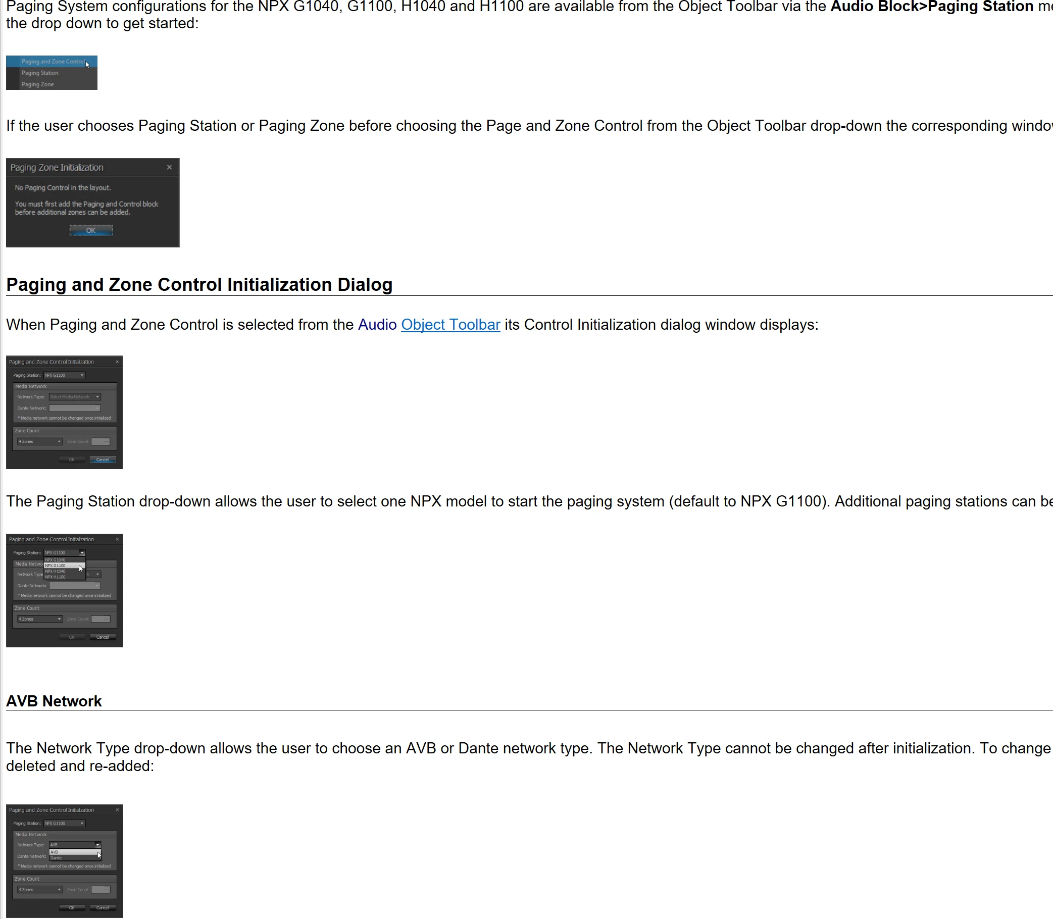Click the Object Toolbar hyperlink
Screen dimensions: 1053x919
click(x=450, y=325)
